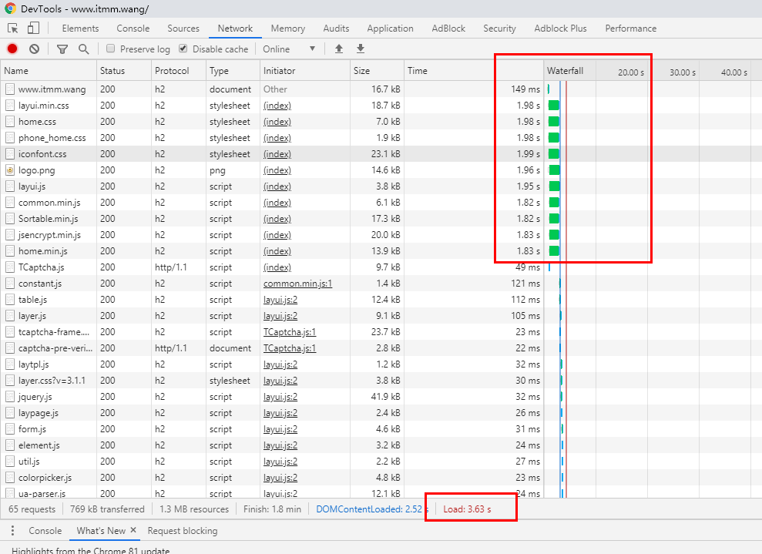Open the Memory tab
This screenshot has width=762, height=554.
click(288, 29)
